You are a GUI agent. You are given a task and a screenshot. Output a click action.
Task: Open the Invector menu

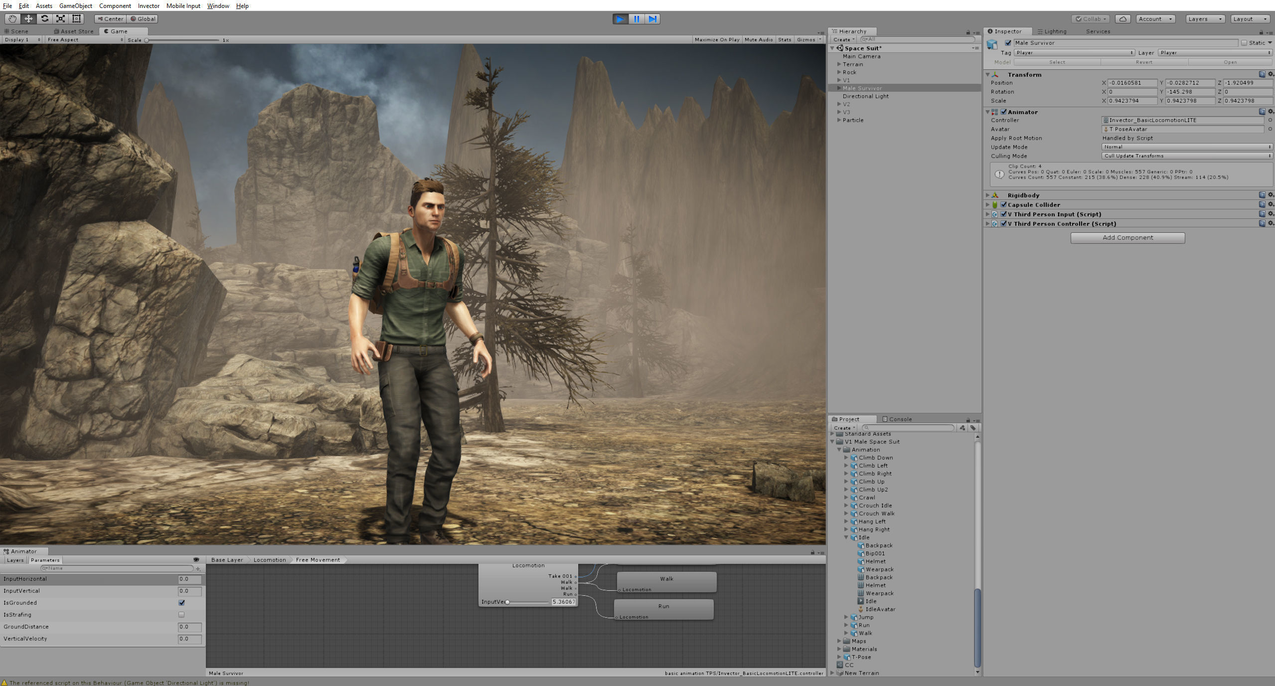[x=149, y=6]
